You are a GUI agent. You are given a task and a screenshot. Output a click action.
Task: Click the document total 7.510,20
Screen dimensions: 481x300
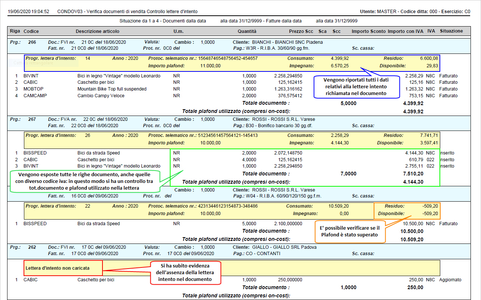tap(413, 174)
